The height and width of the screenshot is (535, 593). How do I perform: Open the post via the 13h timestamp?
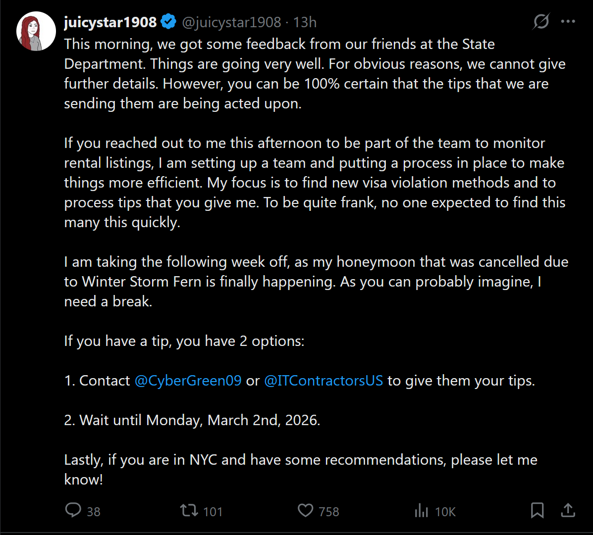coord(305,22)
